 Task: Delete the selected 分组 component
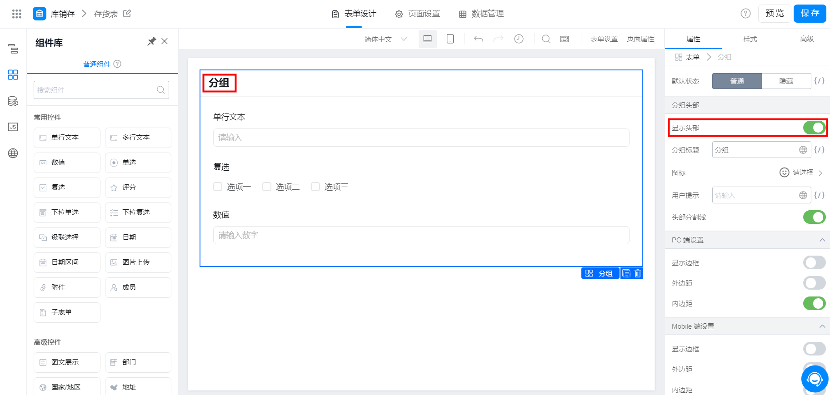tap(638, 273)
